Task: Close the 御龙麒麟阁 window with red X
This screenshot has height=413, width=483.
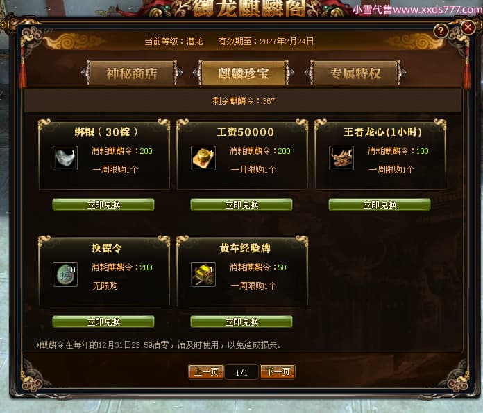Action: click(468, 28)
